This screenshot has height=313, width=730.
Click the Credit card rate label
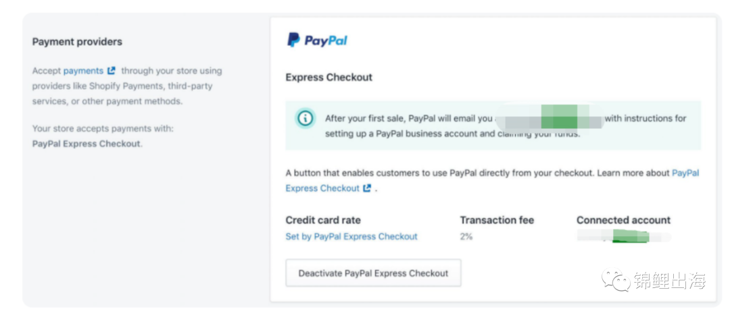[x=323, y=220]
